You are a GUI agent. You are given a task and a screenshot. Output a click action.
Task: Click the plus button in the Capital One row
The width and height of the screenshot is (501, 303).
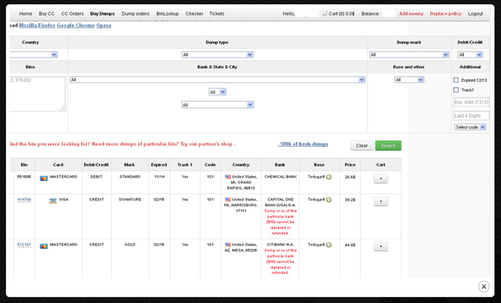point(381,201)
